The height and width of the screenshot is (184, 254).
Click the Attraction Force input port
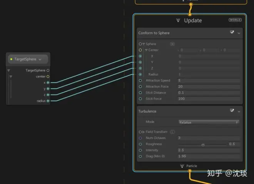(140, 86)
